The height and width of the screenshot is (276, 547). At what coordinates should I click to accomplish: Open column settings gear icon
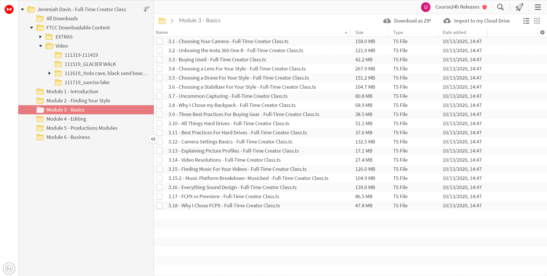point(542,32)
